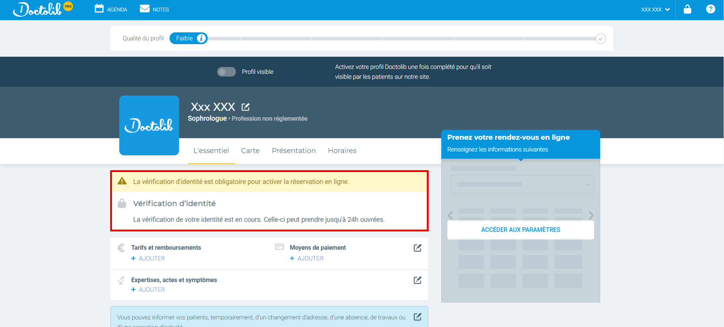Click the credit card icon for payment
The image size is (724, 327).
pyautogui.click(x=280, y=247)
